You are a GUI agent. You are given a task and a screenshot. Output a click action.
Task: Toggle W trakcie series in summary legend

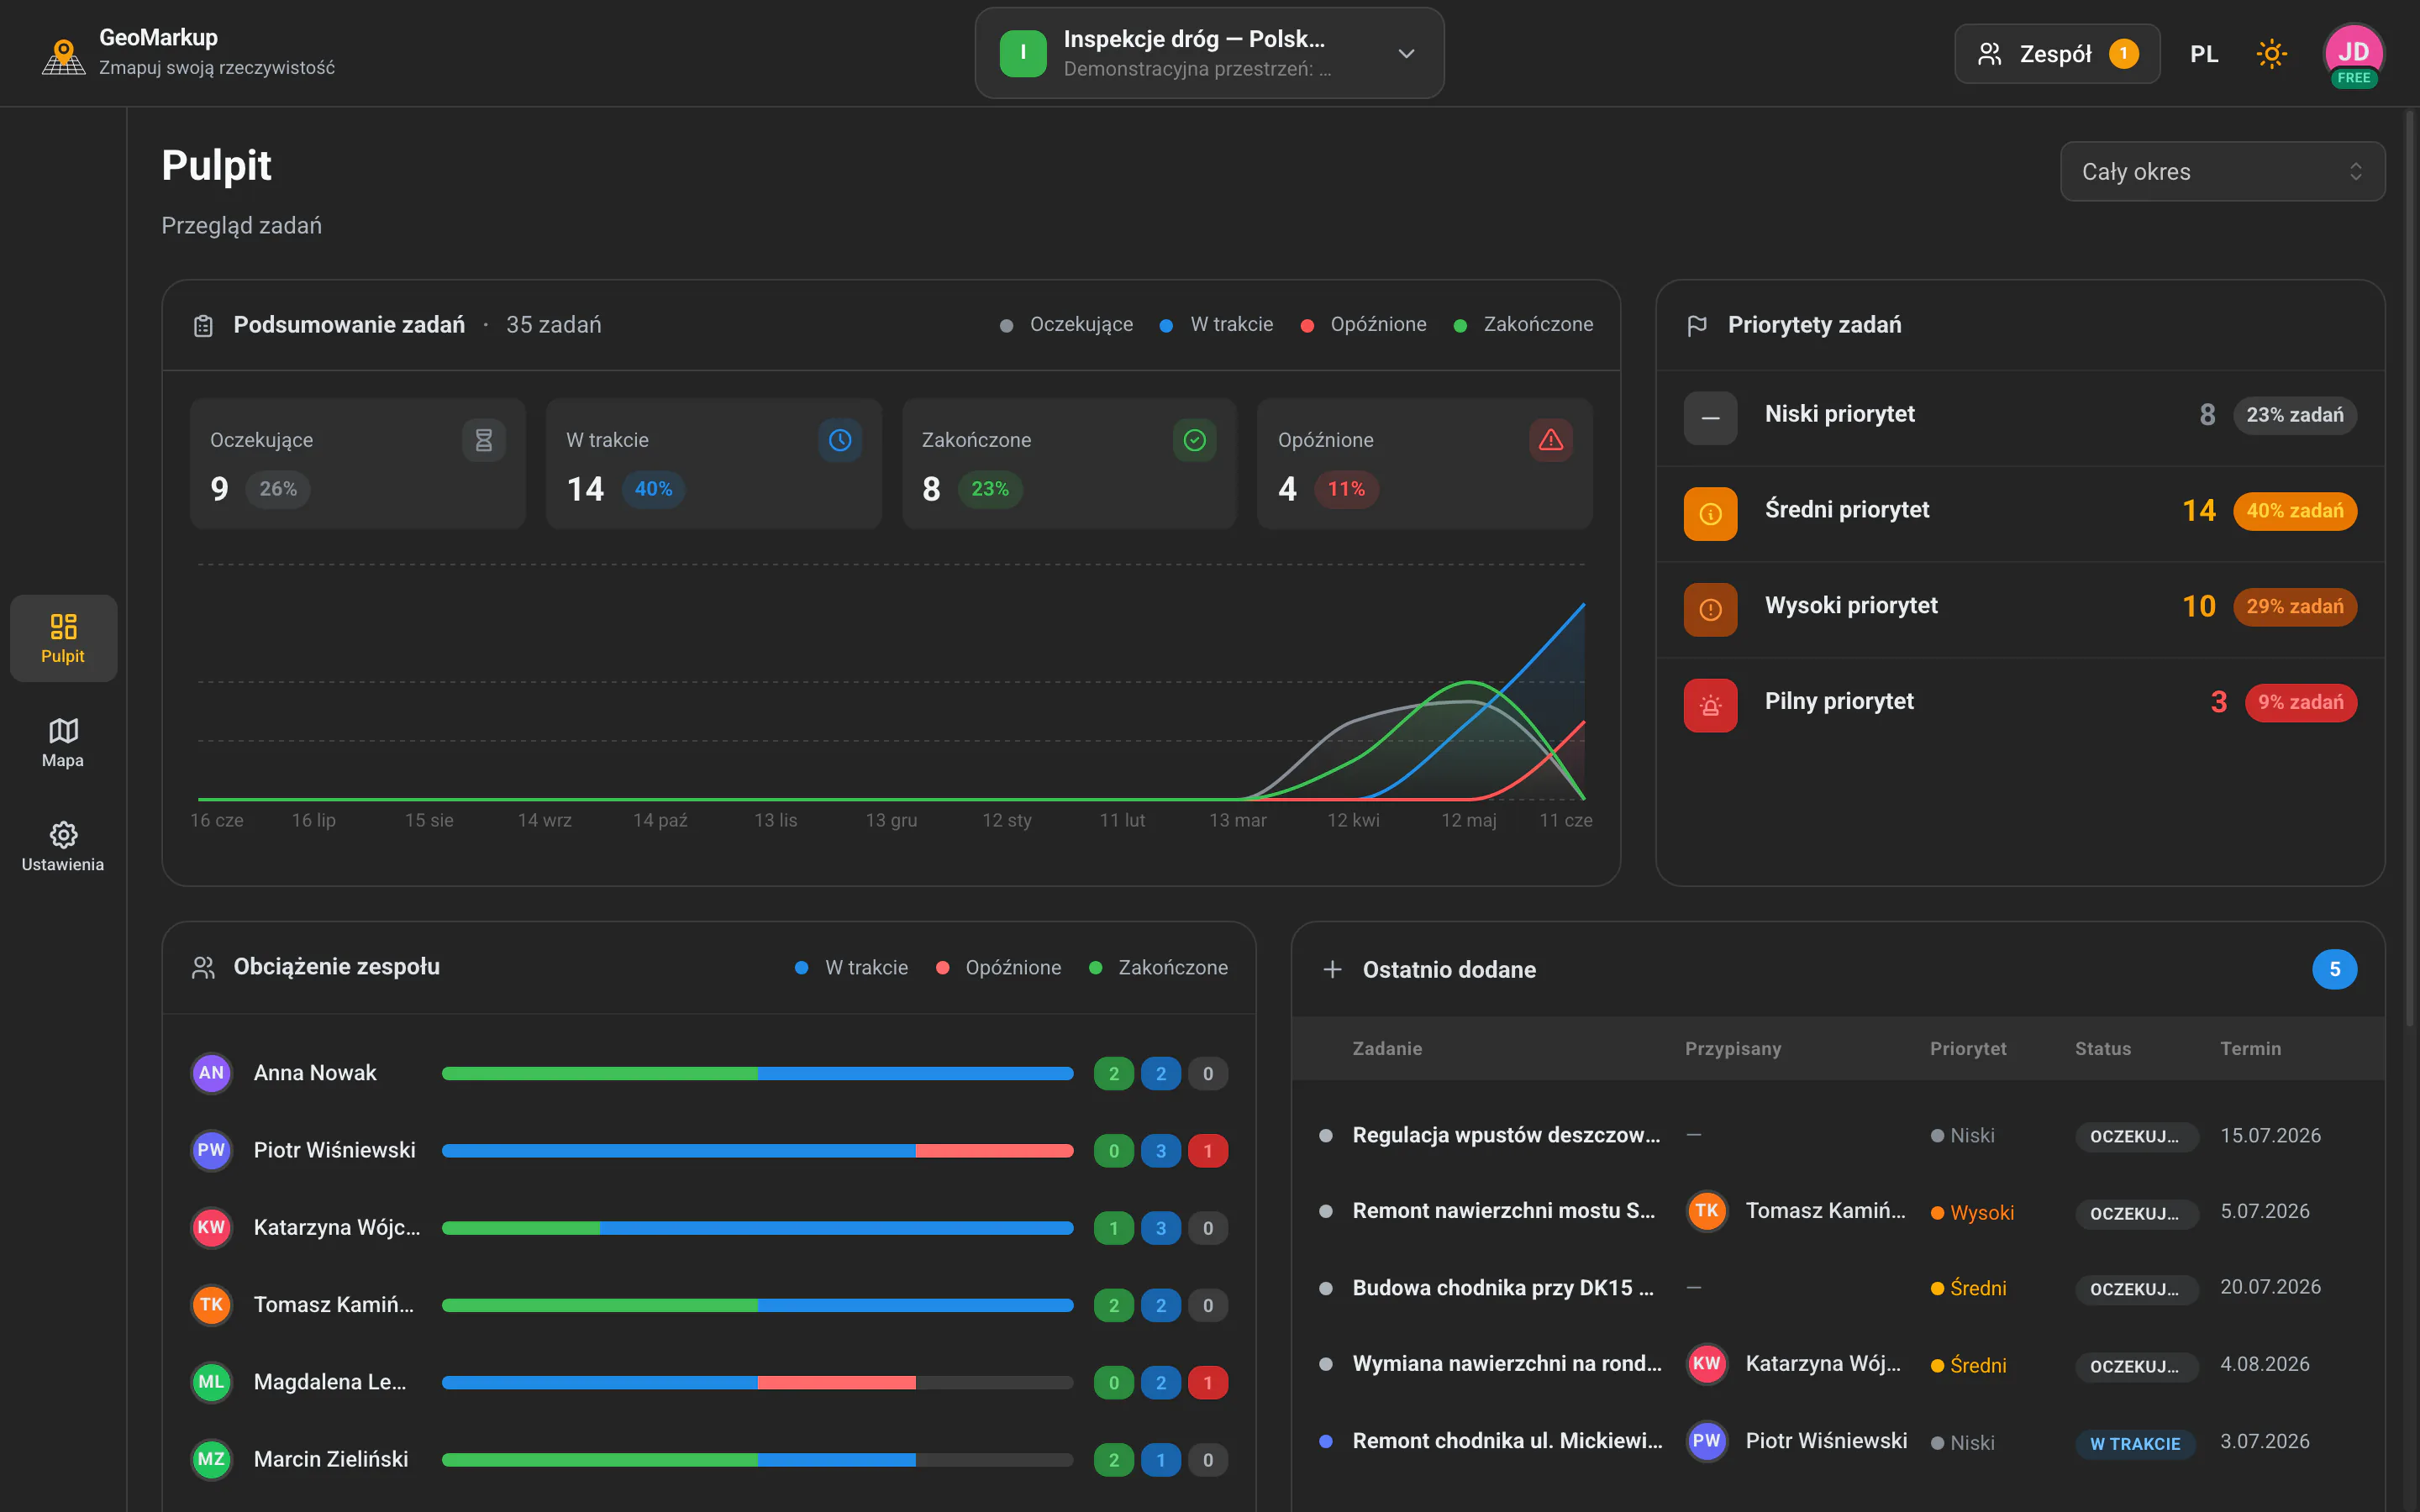(x=1216, y=325)
